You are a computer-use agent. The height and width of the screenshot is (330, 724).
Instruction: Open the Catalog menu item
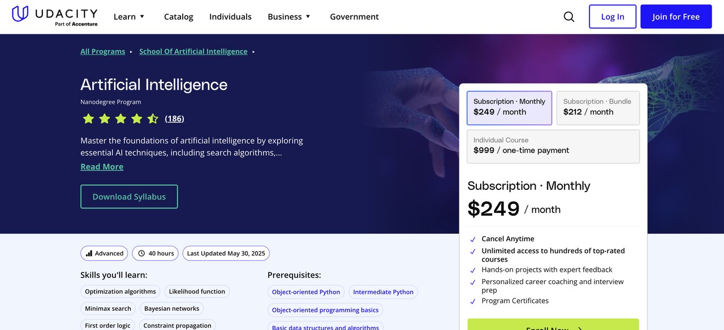[179, 17]
